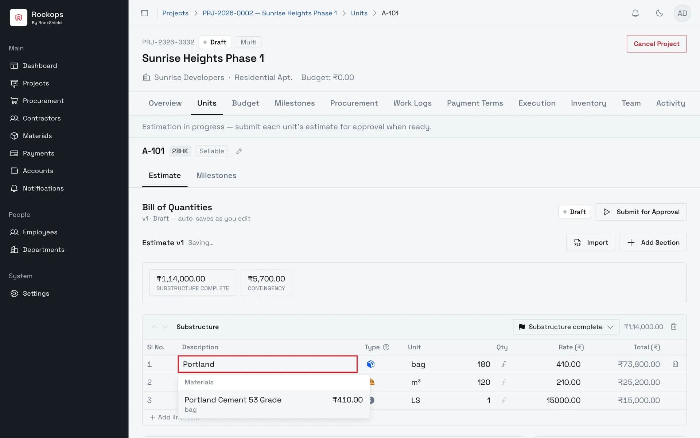The image size is (700, 438).
Task: Delete line item 1 trash icon
Action: tap(675, 364)
